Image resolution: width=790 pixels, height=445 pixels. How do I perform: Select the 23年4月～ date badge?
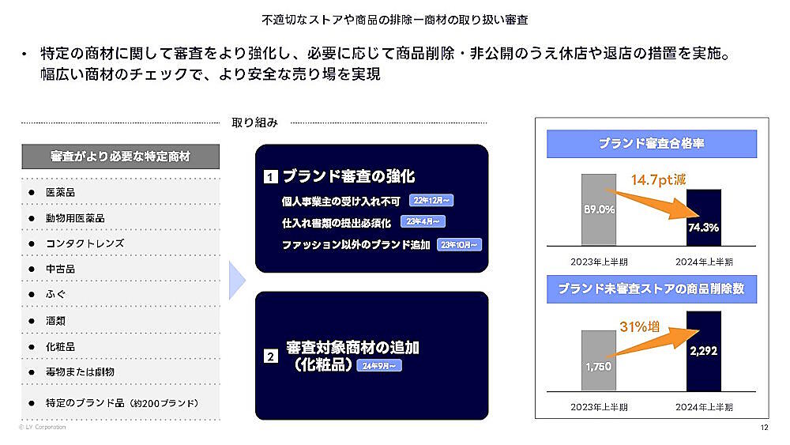423,222
